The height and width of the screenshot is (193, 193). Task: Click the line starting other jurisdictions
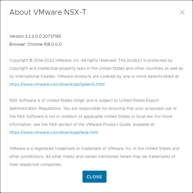click(92, 157)
